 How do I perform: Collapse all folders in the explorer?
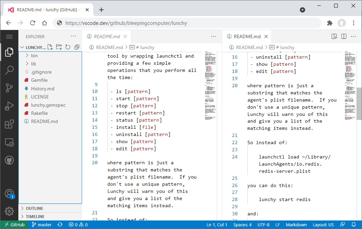76,47
